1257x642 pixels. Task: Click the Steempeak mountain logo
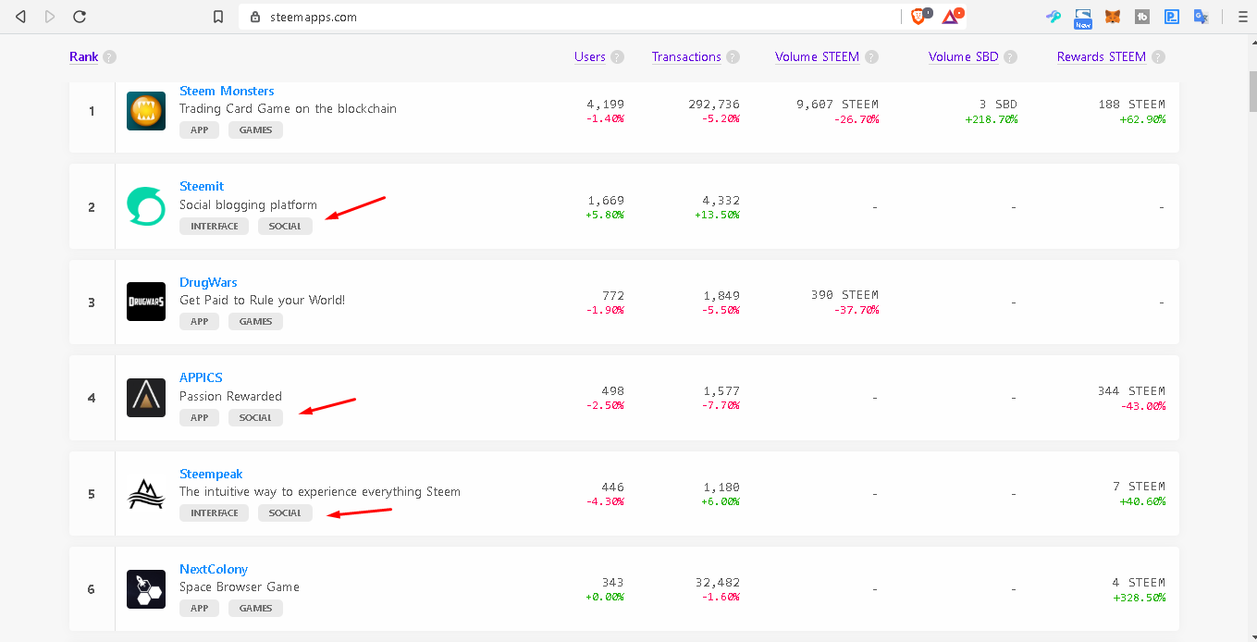pyautogui.click(x=146, y=494)
